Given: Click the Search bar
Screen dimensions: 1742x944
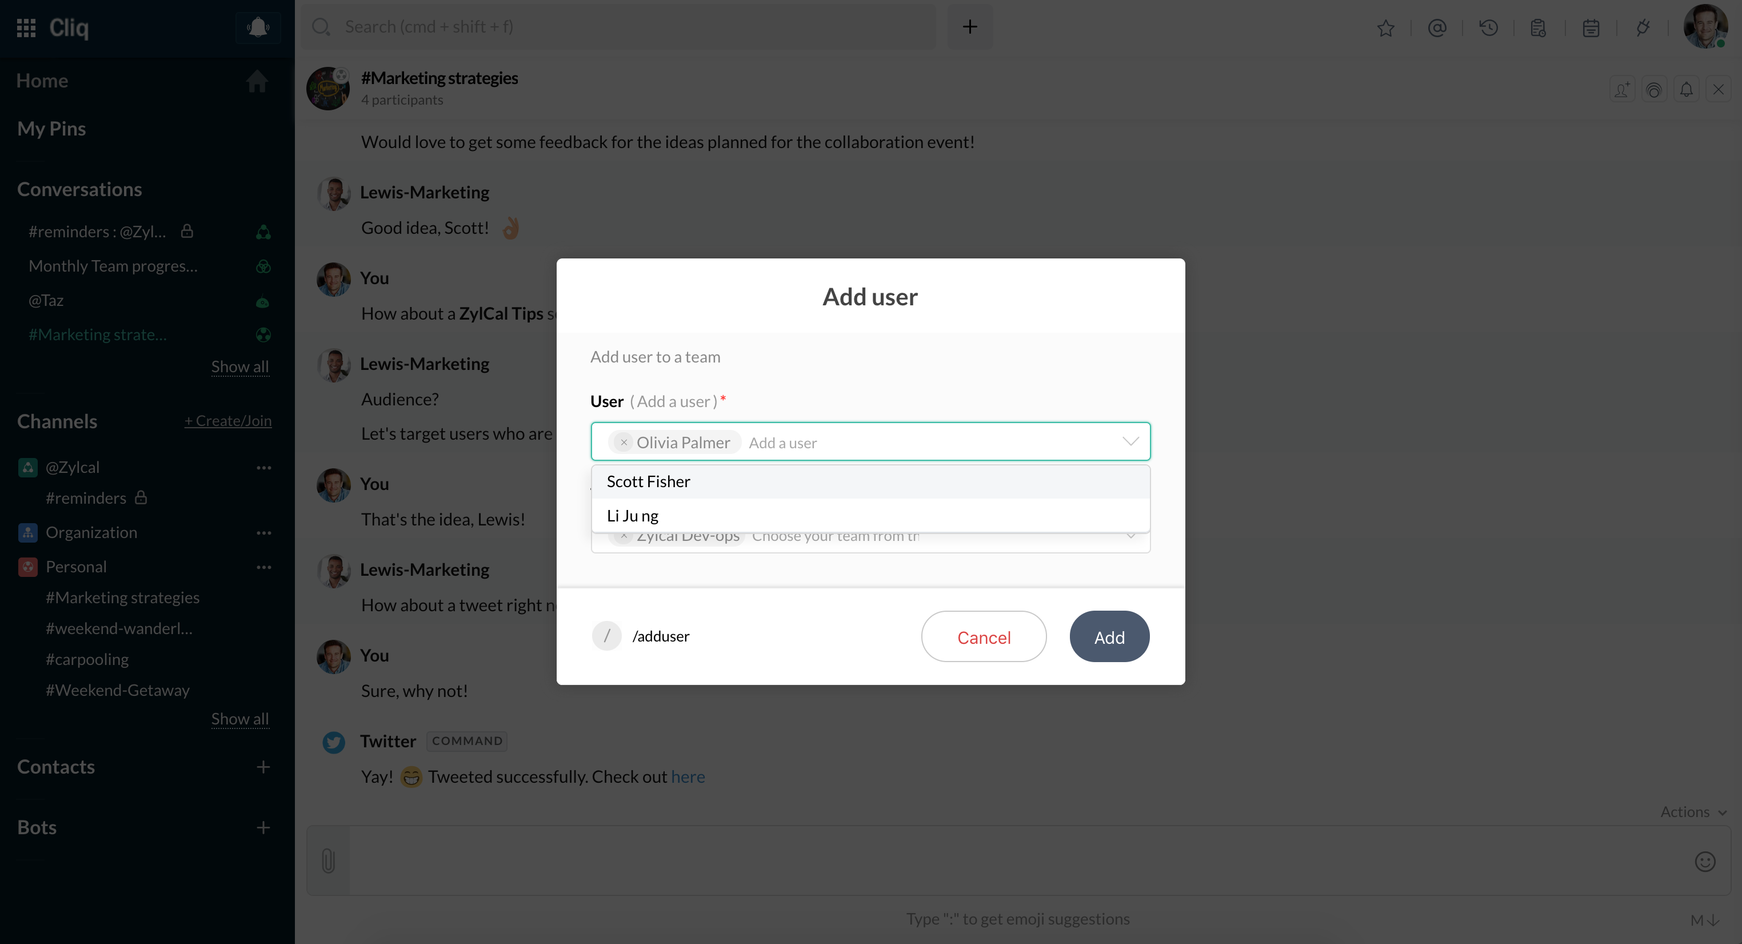Looking at the screenshot, I should 619,26.
